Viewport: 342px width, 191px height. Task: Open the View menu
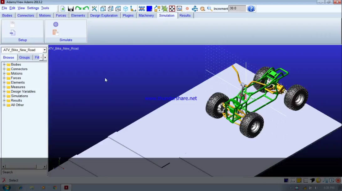tap(21, 8)
